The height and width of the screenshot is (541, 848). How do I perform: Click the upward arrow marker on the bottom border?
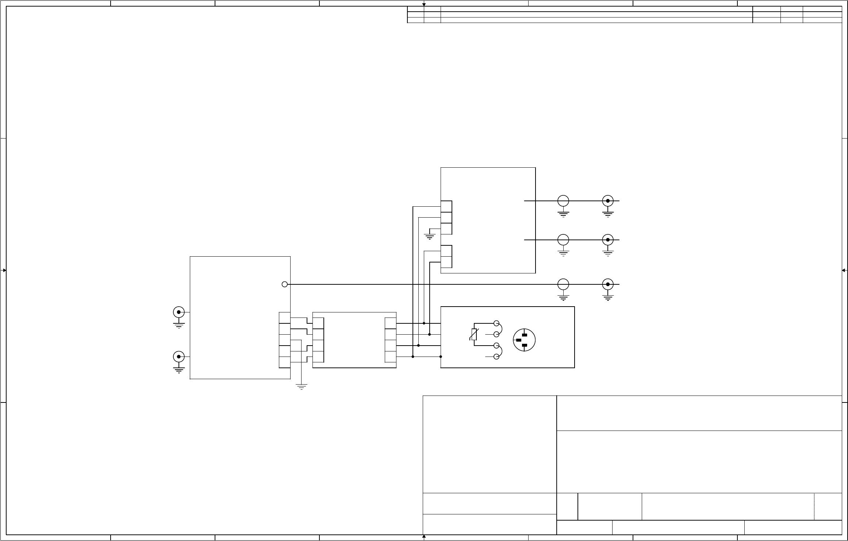[424, 537]
